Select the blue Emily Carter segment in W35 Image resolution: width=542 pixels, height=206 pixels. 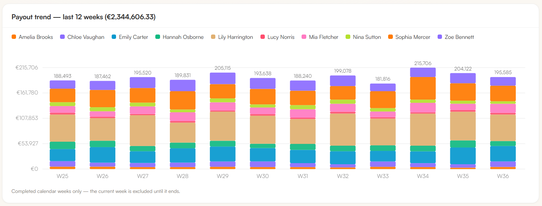(x=463, y=156)
